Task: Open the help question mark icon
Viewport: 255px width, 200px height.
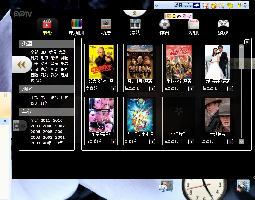Action: point(245,5)
